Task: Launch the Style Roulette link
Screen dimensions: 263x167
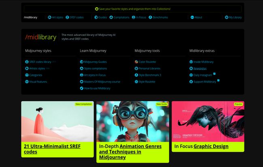Action: click(x=147, y=82)
